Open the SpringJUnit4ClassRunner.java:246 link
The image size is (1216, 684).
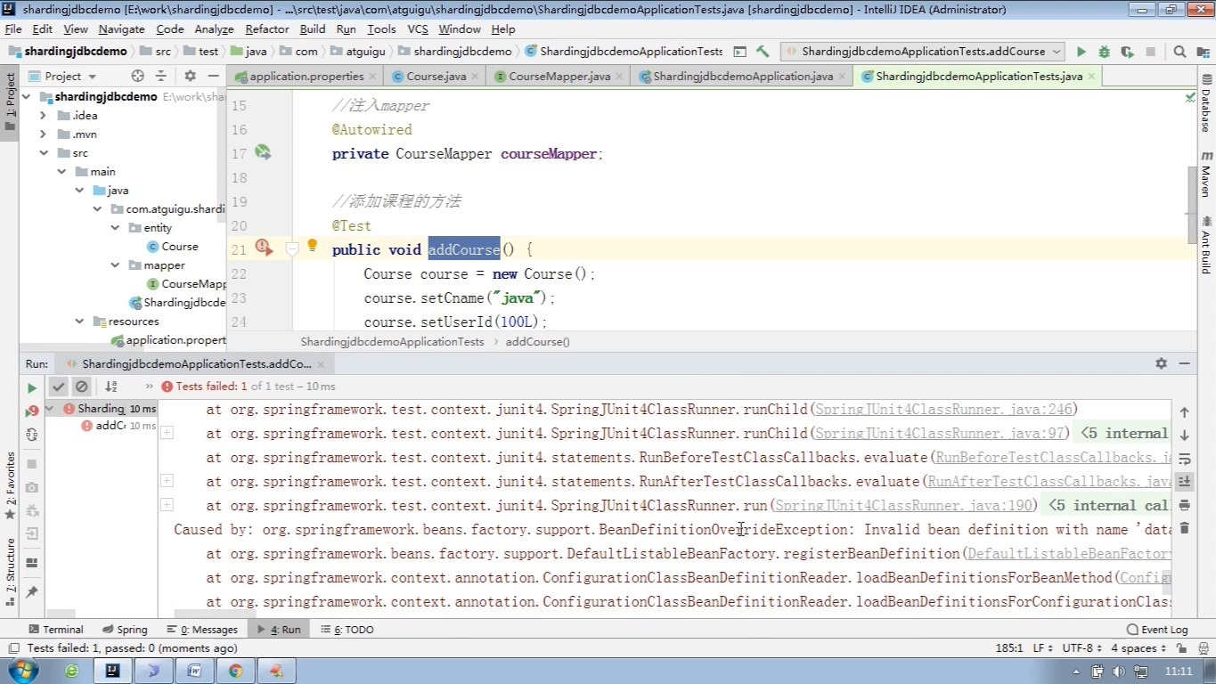coord(943,409)
